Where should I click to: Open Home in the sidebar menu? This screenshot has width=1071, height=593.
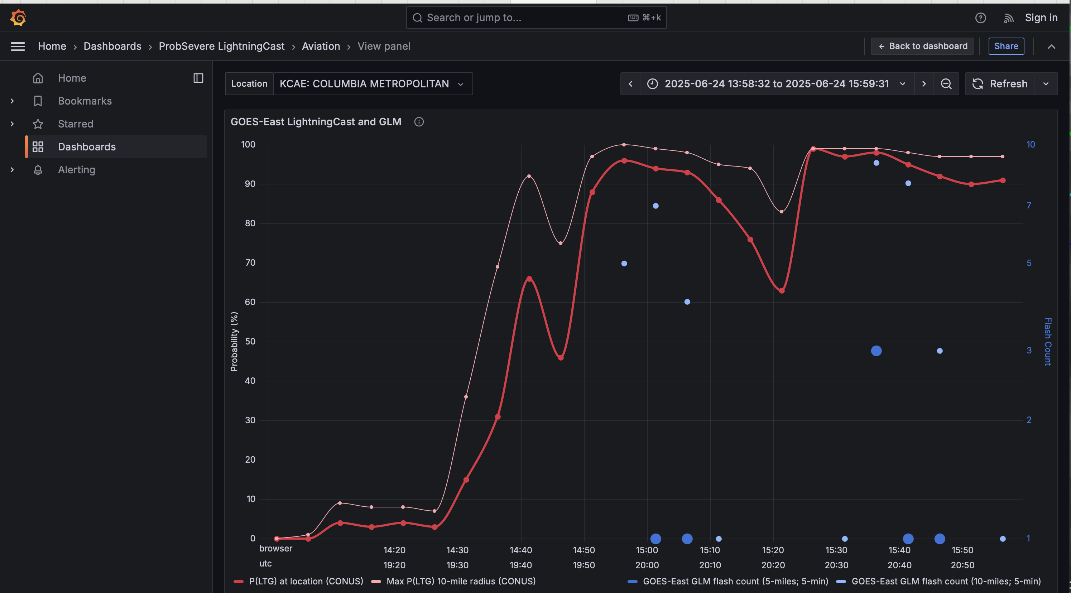(72, 78)
